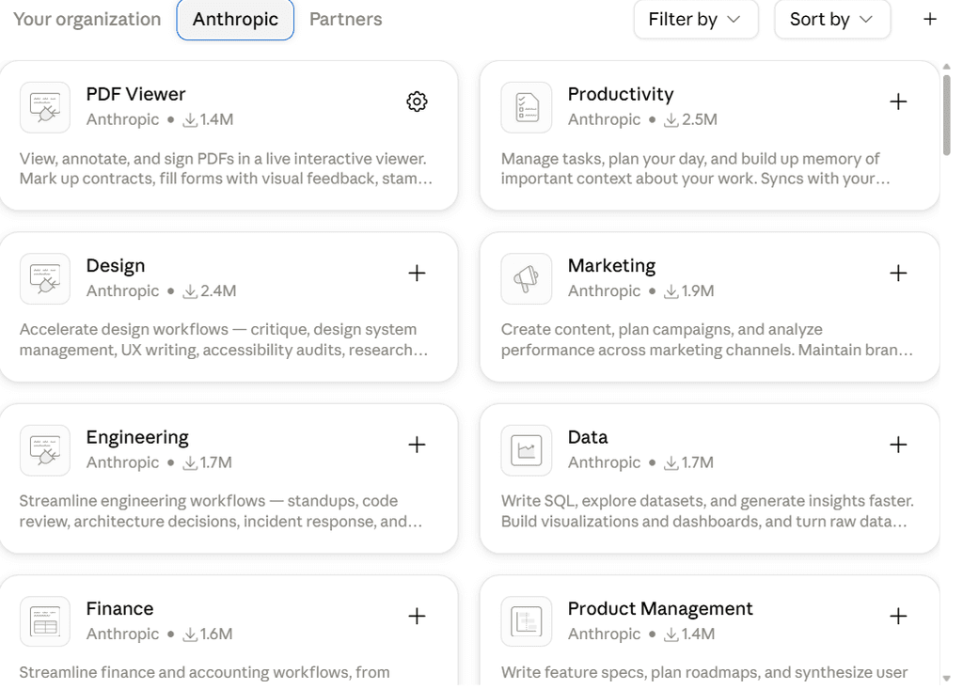
Task: Click the vertical scrollbar thumb
Action: (x=946, y=115)
